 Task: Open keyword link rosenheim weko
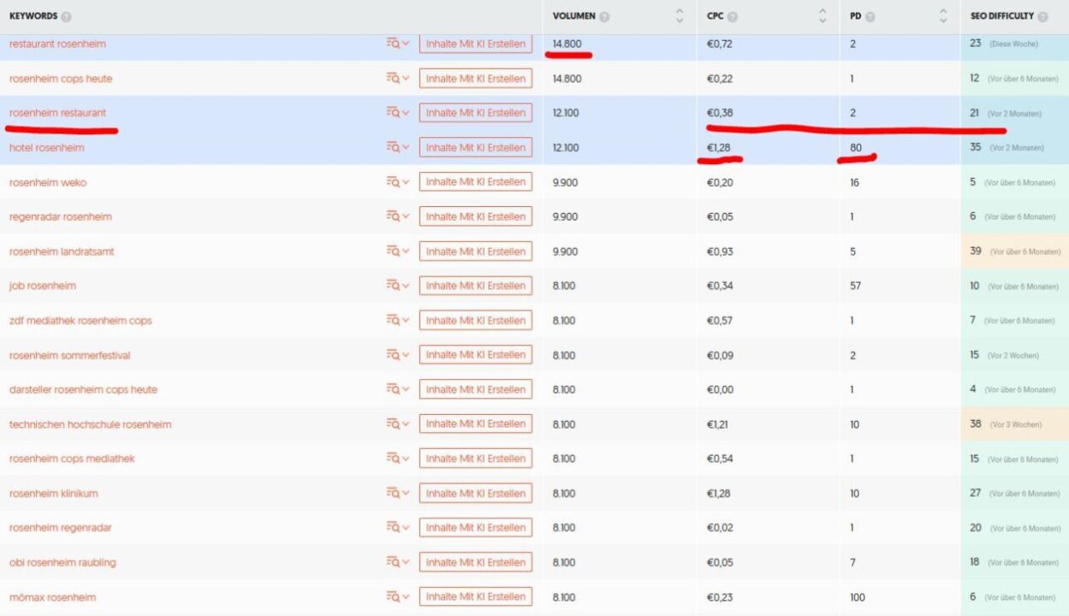(x=48, y=182)
